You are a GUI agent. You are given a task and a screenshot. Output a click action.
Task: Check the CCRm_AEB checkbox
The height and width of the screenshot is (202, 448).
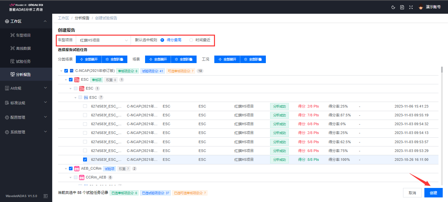click(76, 177)
